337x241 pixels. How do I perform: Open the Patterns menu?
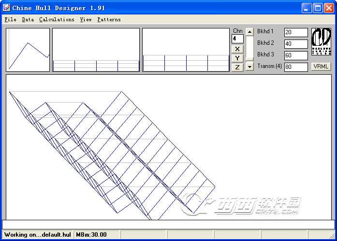click(x=109, y=20)
